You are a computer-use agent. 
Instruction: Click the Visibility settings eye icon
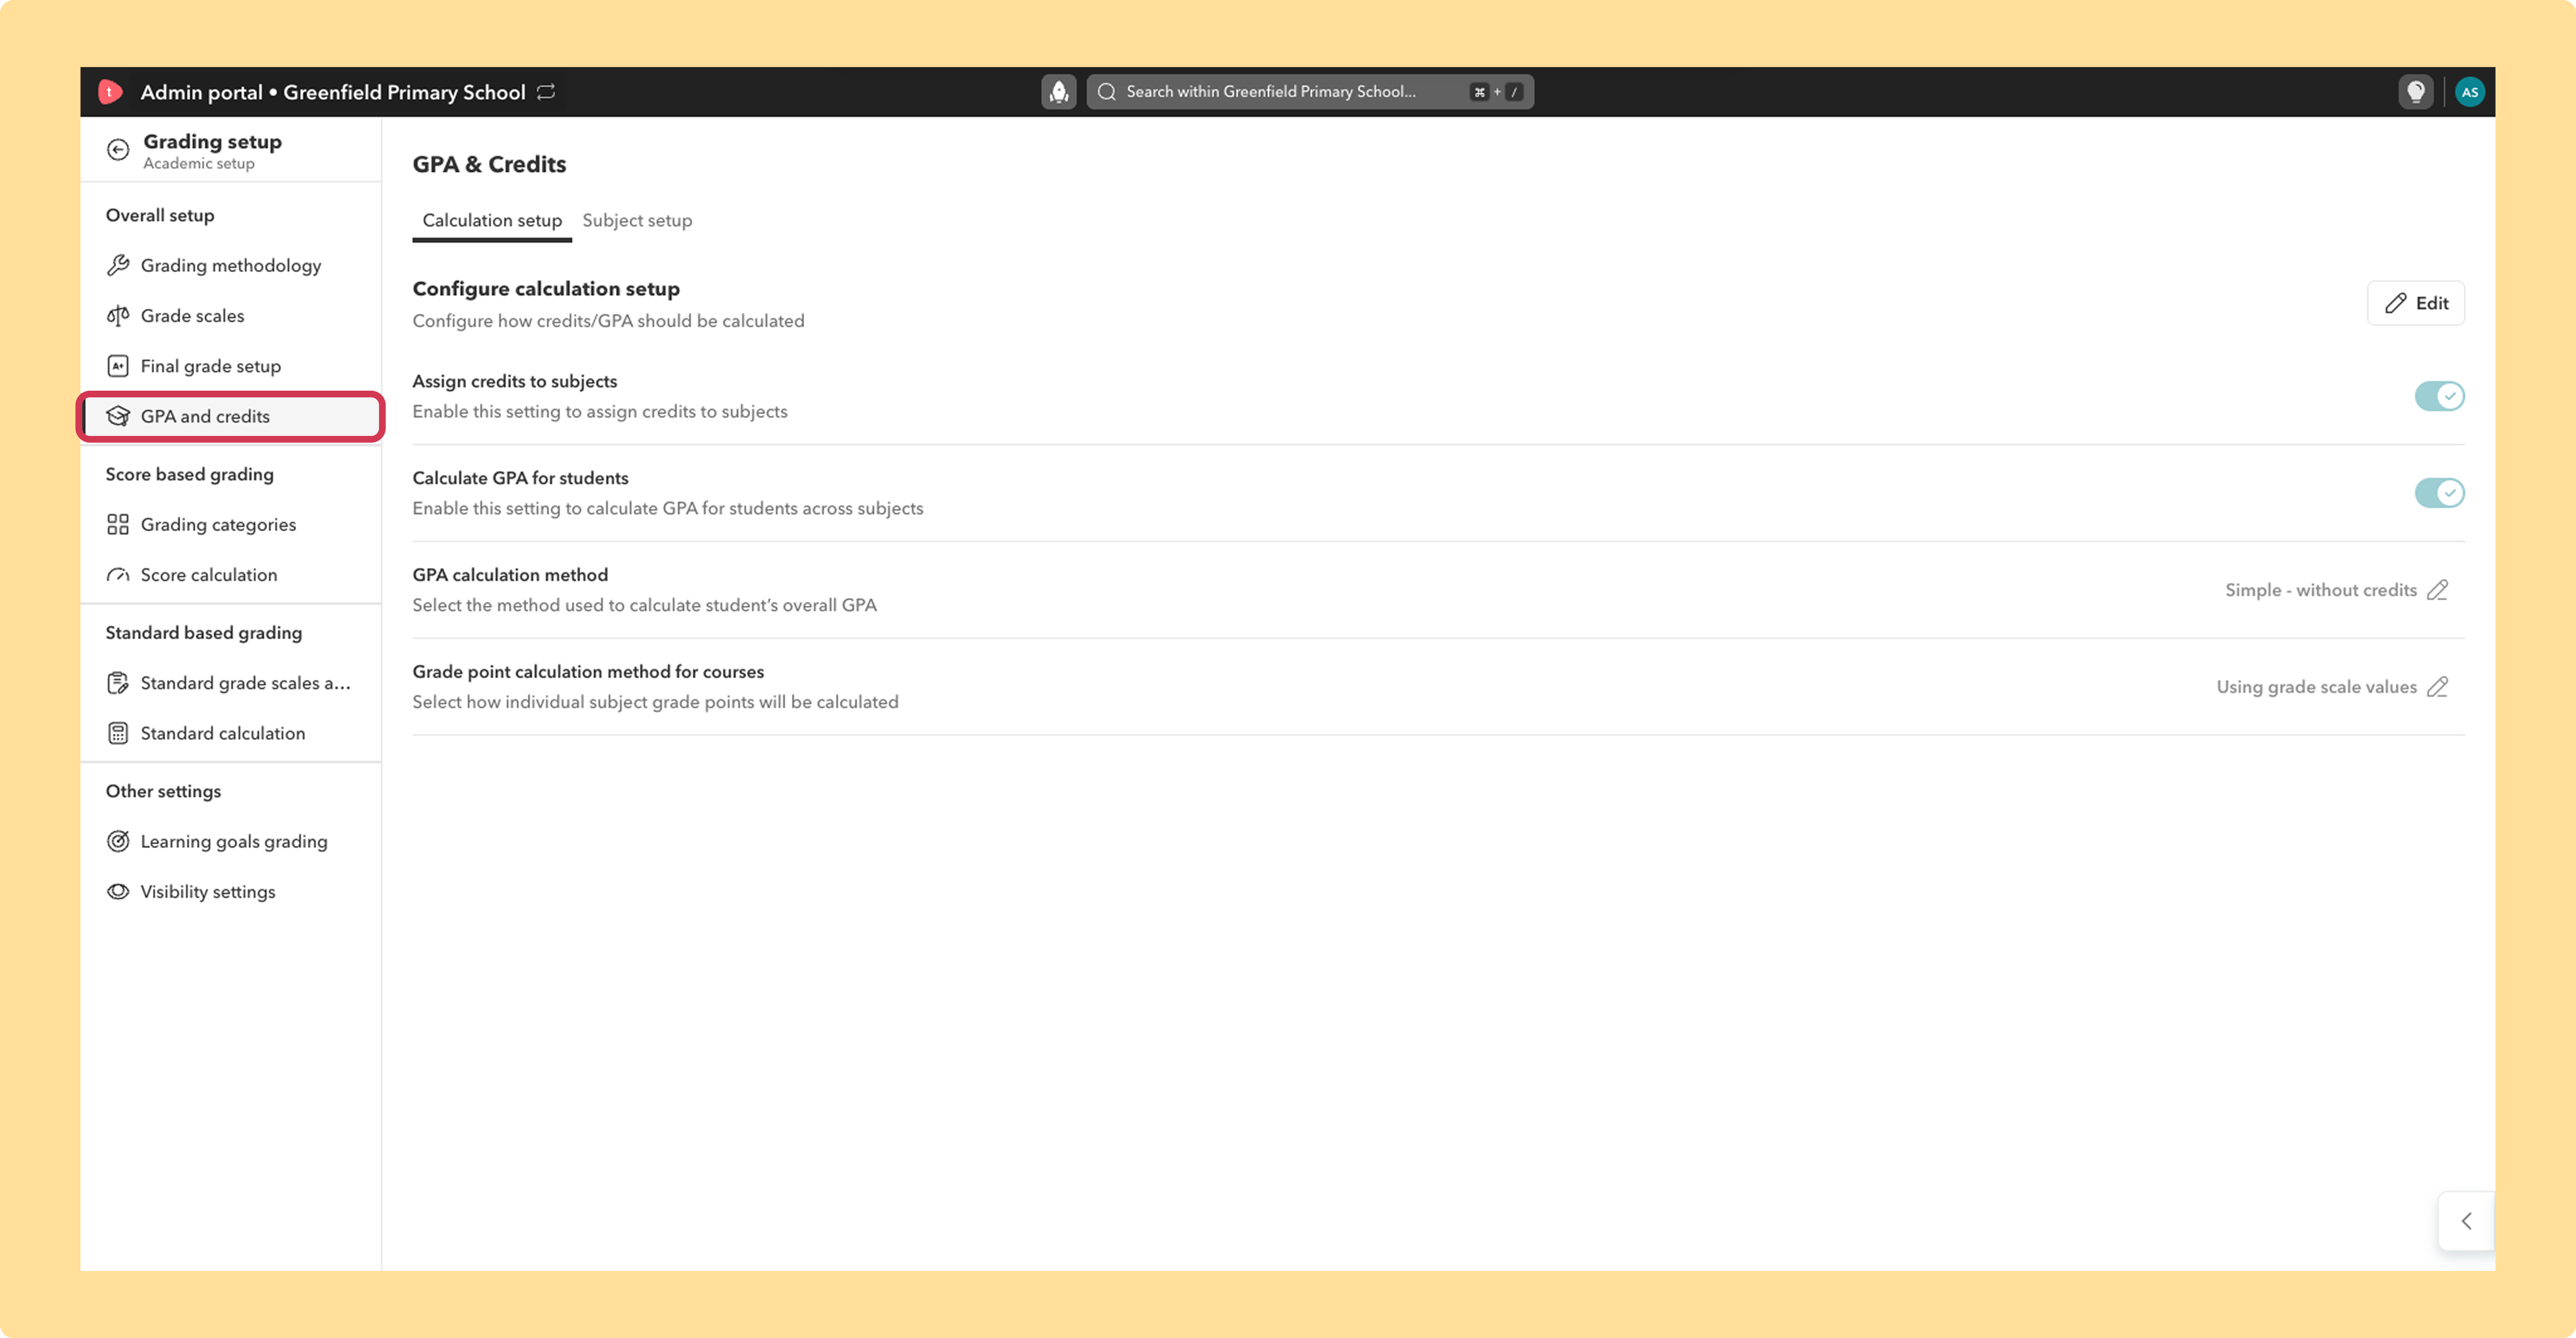[x=118, y=891]
